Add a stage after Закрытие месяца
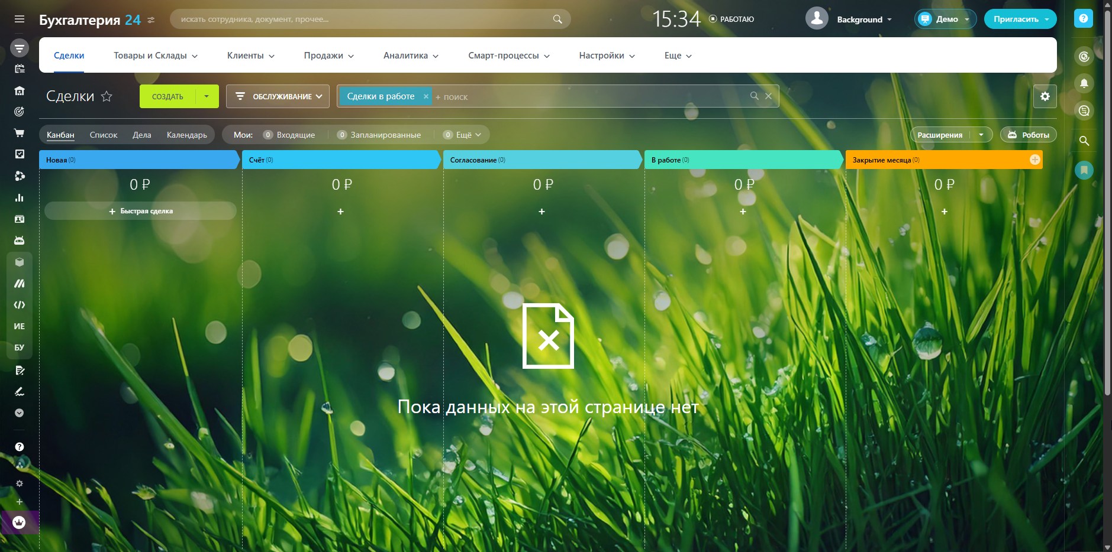 (1035, 160)
